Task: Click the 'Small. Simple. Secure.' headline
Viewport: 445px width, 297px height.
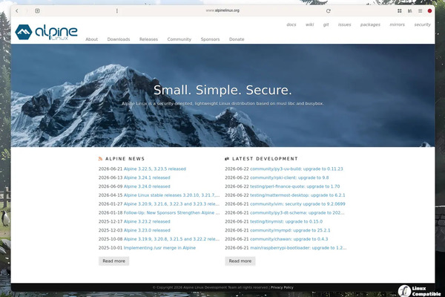Action: coord(222,90)
